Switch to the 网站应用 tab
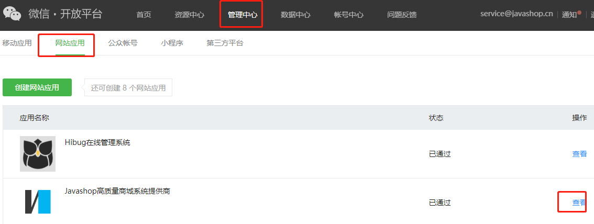This screenshot has width=594, height=224. [x=70, y=43]
